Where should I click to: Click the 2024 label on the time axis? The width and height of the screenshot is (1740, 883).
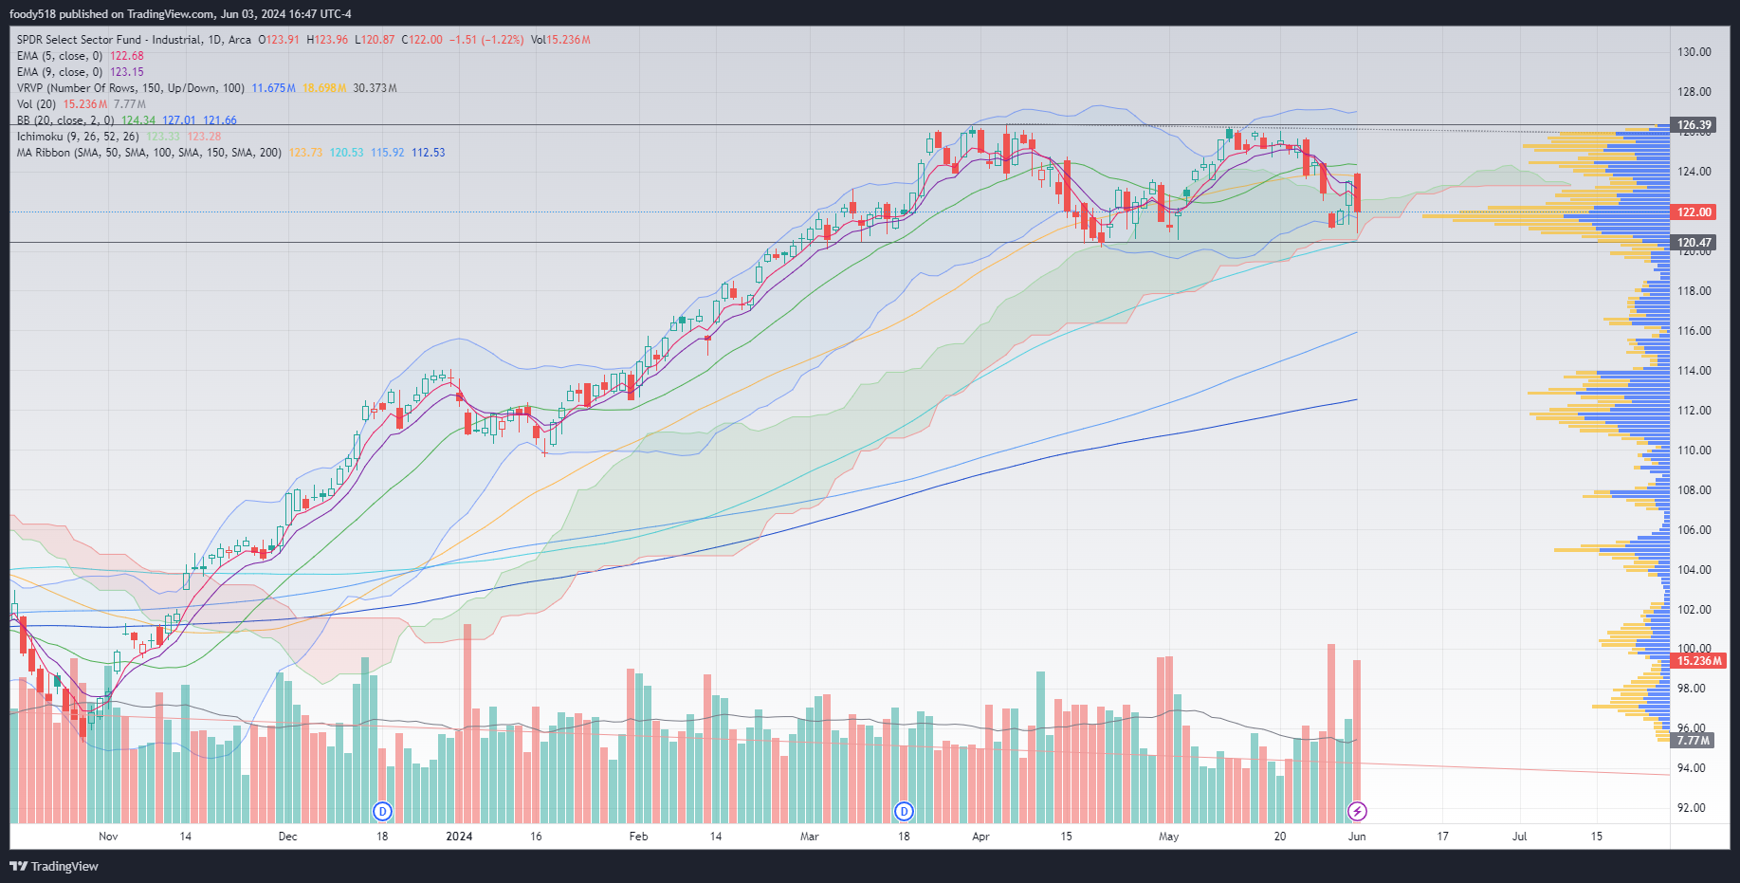pyautogui.click(x=459, y=837)
